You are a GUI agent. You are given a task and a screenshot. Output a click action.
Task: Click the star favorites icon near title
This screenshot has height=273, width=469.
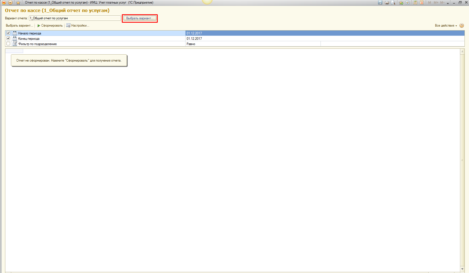click(x=18, y=3)
